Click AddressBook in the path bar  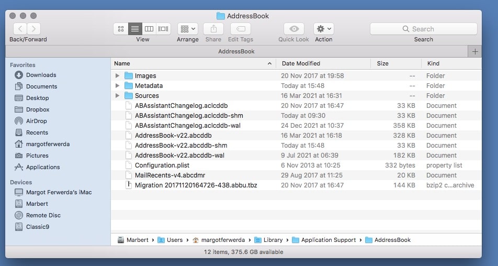388,240
